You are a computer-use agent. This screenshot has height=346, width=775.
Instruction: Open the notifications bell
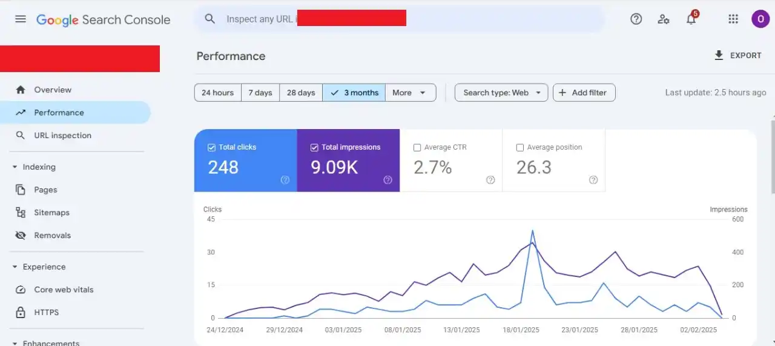[x=691, y=19]
